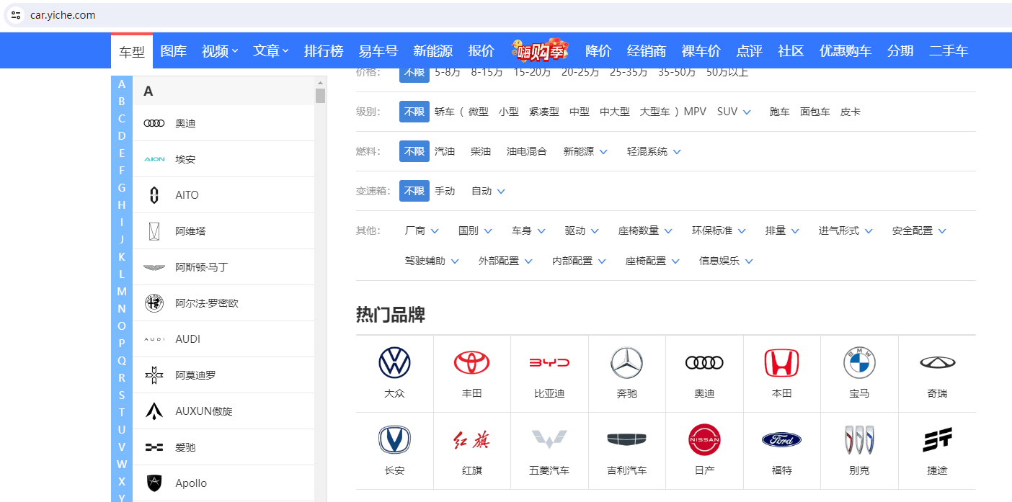Expand the 自动 transmission dropdown
This screenshot has height=502, width=1012.
tap(488, 191)
